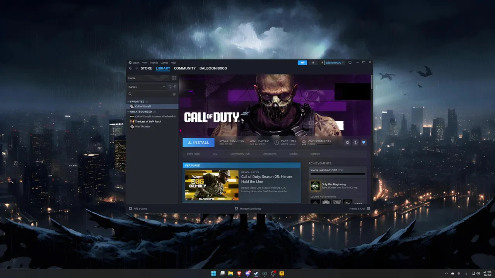
Task: Click Home in library sidebar
Action: coord(148,78)
